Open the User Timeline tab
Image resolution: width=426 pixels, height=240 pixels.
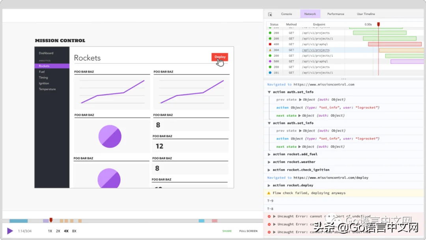[366, 14]
